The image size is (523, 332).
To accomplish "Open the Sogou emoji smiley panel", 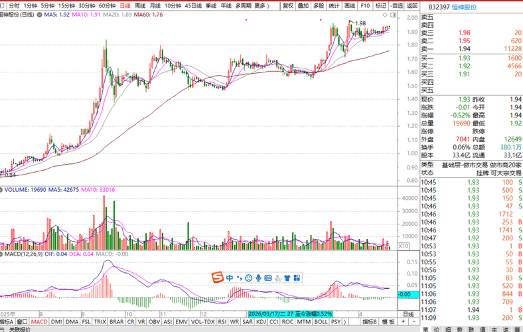I will click(248, 278).
